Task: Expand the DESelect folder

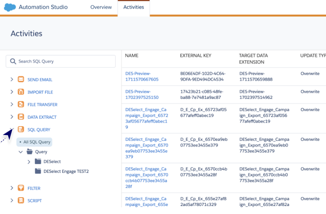Action: tap(29, 162)
